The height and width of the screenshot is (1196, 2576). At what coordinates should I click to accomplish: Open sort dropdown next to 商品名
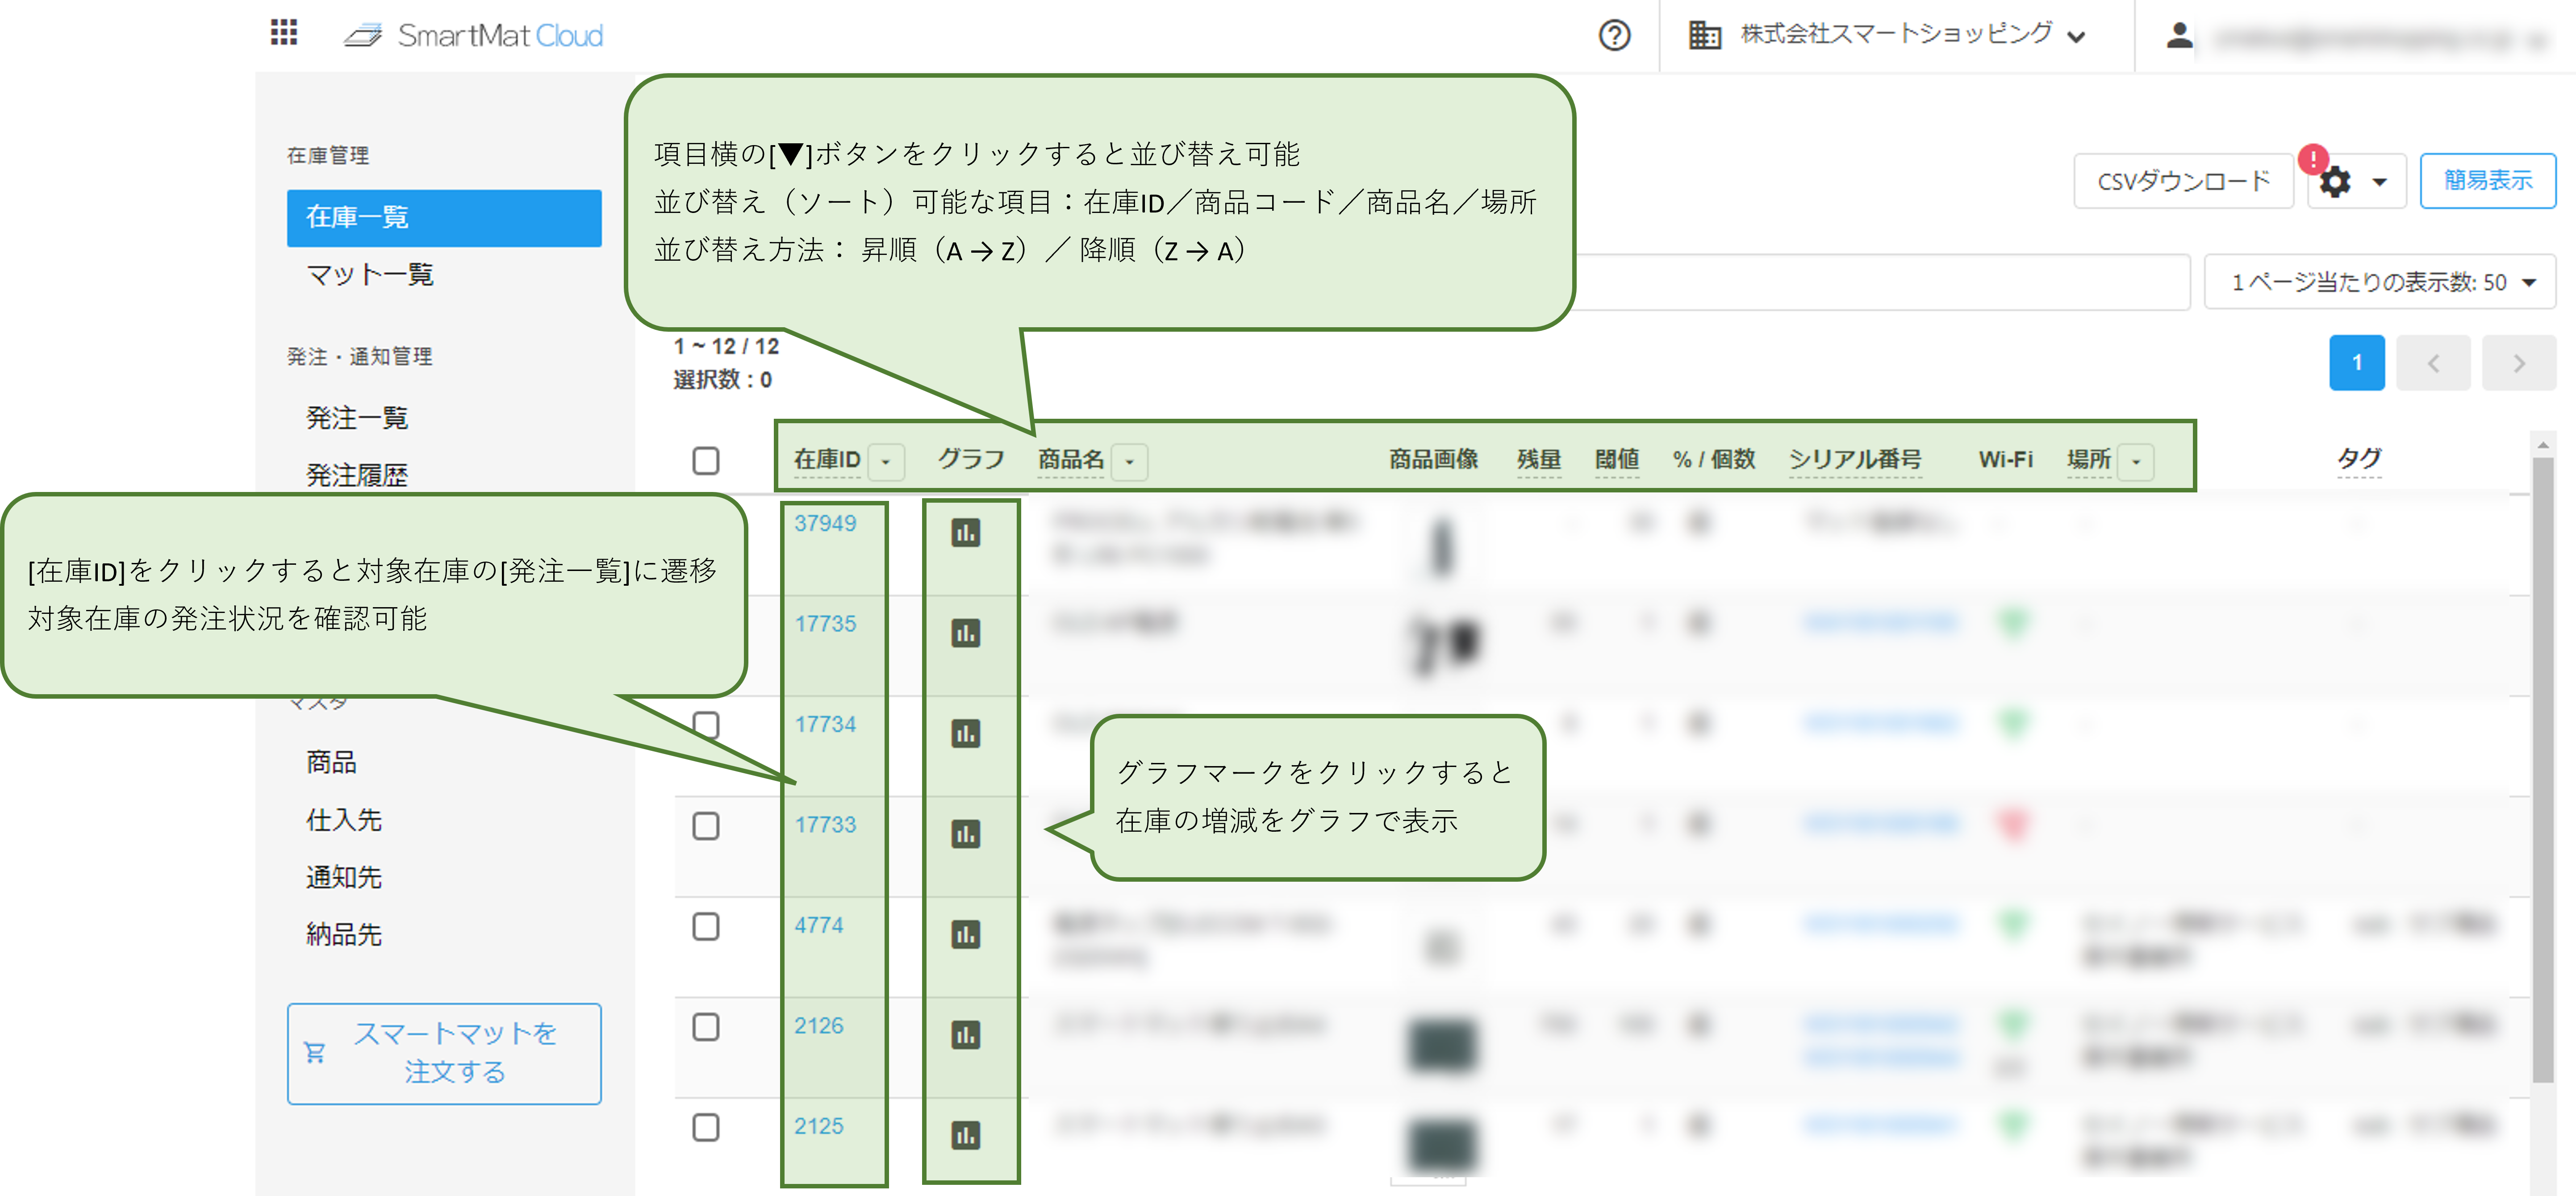click(1130, 461)
